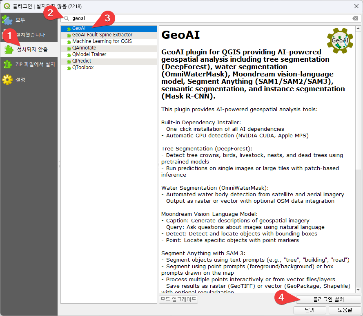Click the description panel vertical scrollbar
The image size is (363, 316).
(358, 164)
